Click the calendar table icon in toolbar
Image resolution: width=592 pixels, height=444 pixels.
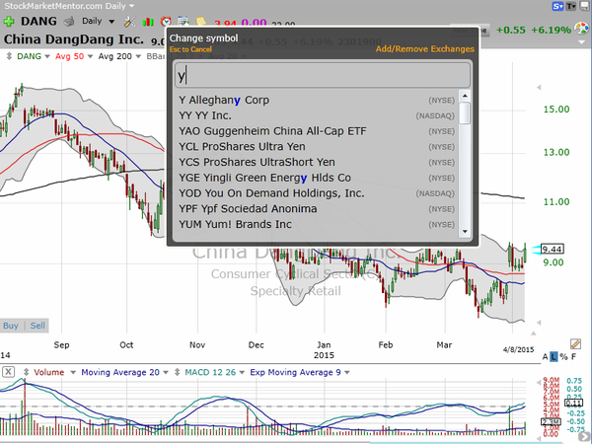pos(184,21)
